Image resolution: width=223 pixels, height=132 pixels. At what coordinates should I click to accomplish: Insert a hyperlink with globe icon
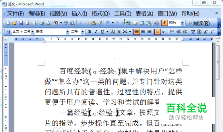coord(129,23)
